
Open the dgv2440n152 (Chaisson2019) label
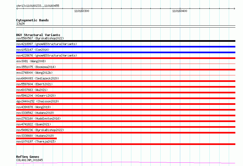[38, 101]
